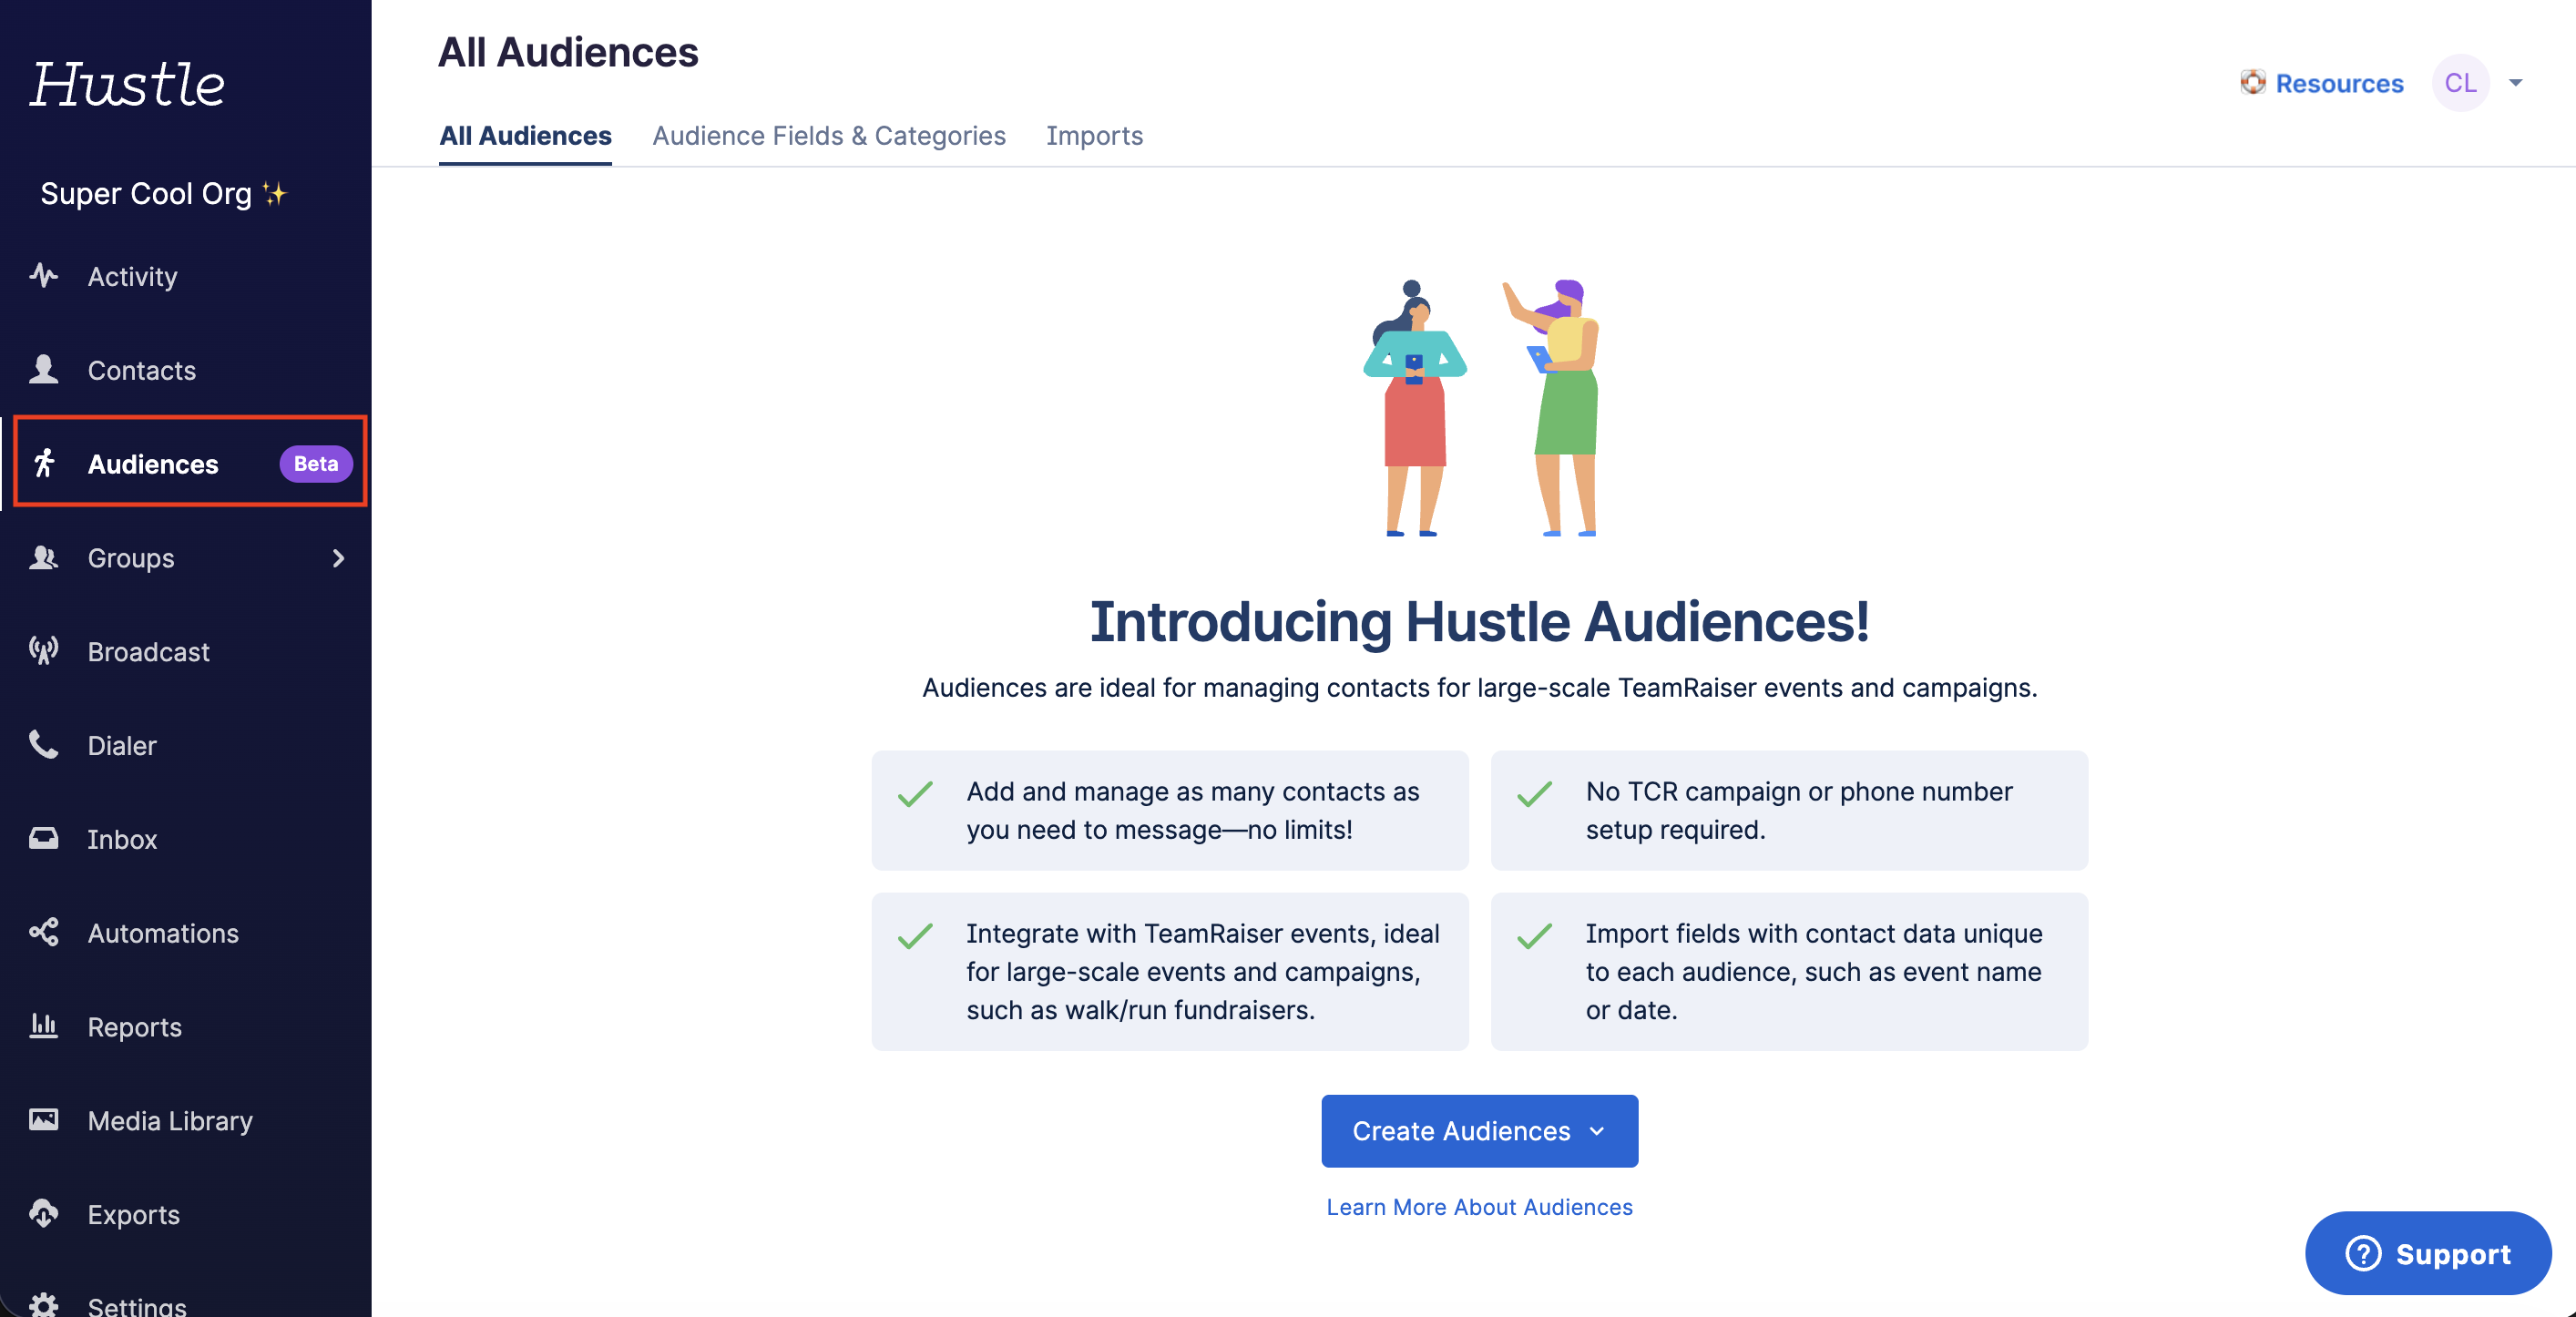Switch to the Imports tab

1094,136
